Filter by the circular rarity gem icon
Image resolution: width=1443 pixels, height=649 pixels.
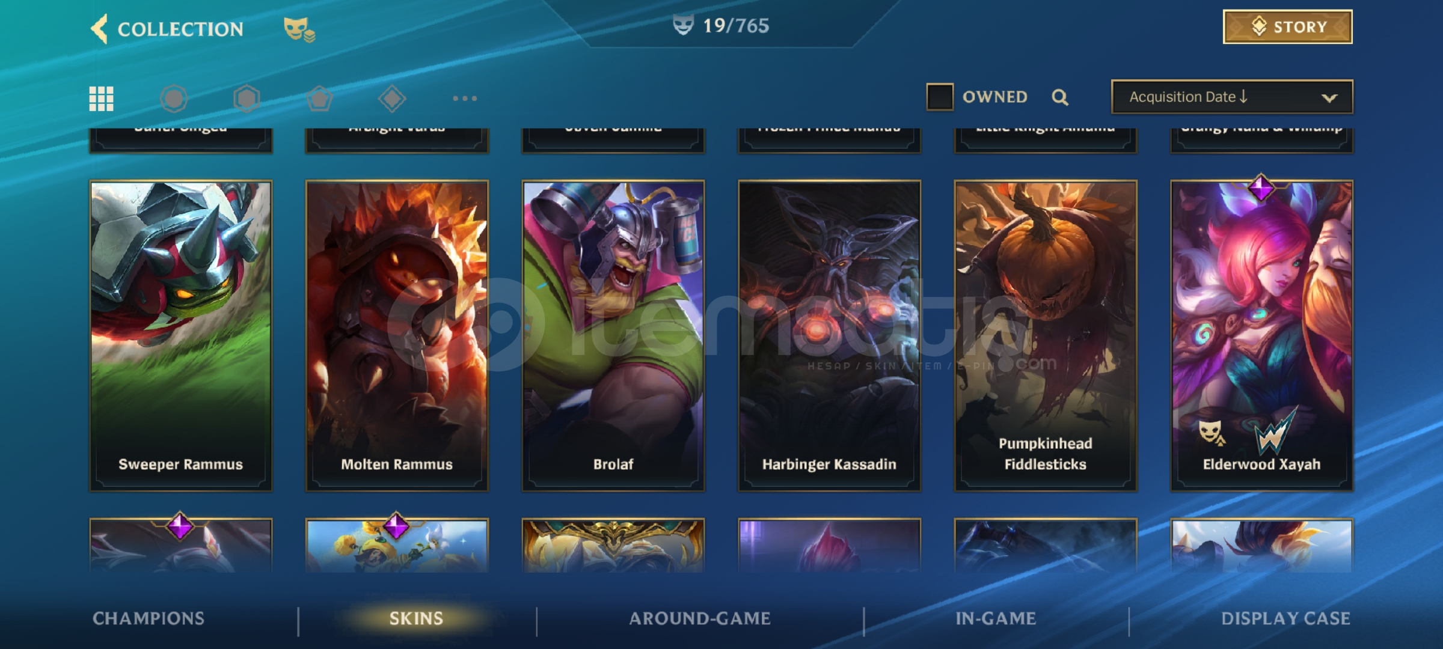[174, 99]
